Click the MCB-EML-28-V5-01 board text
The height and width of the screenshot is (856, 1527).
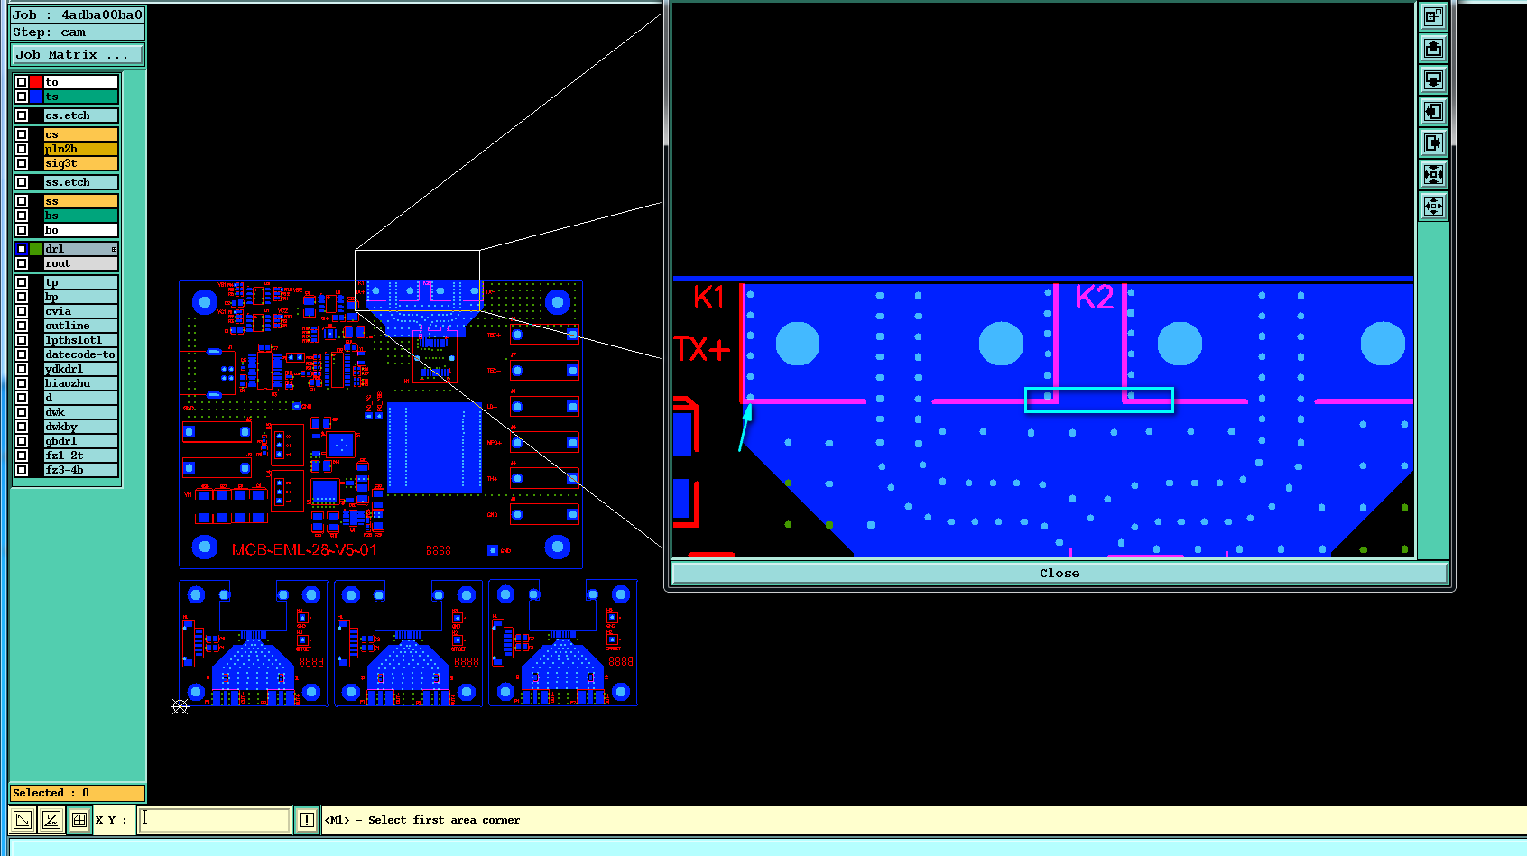coord(304,549)
